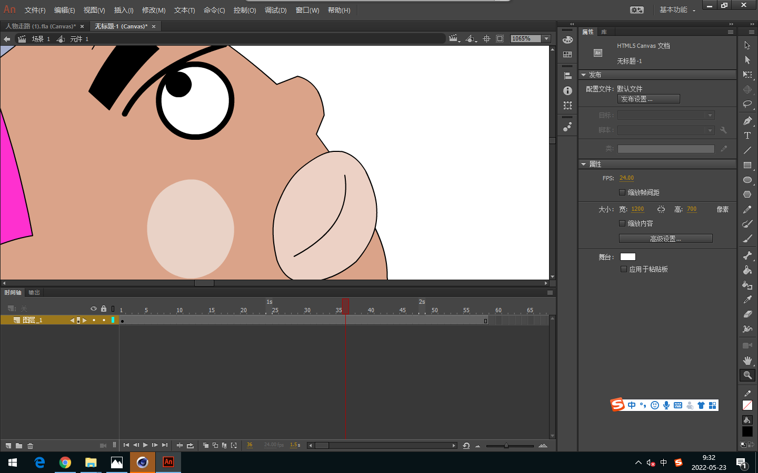The width and height of the screenshot is (758, 473).
Task: Collapse the 发布 section
Action: (x=583, y=75)
